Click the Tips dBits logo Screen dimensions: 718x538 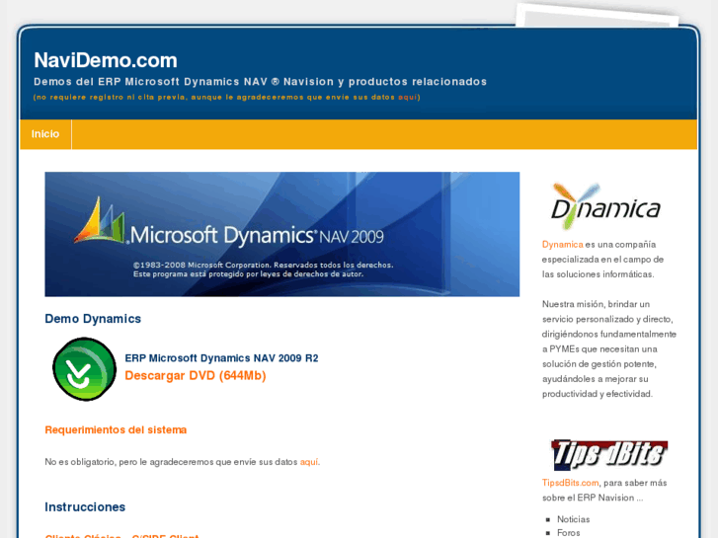pyautogui.click(x=608, y=455)
